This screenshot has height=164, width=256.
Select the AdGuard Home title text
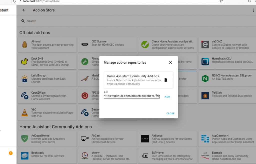pyautogui.click(x=40, y=136)
